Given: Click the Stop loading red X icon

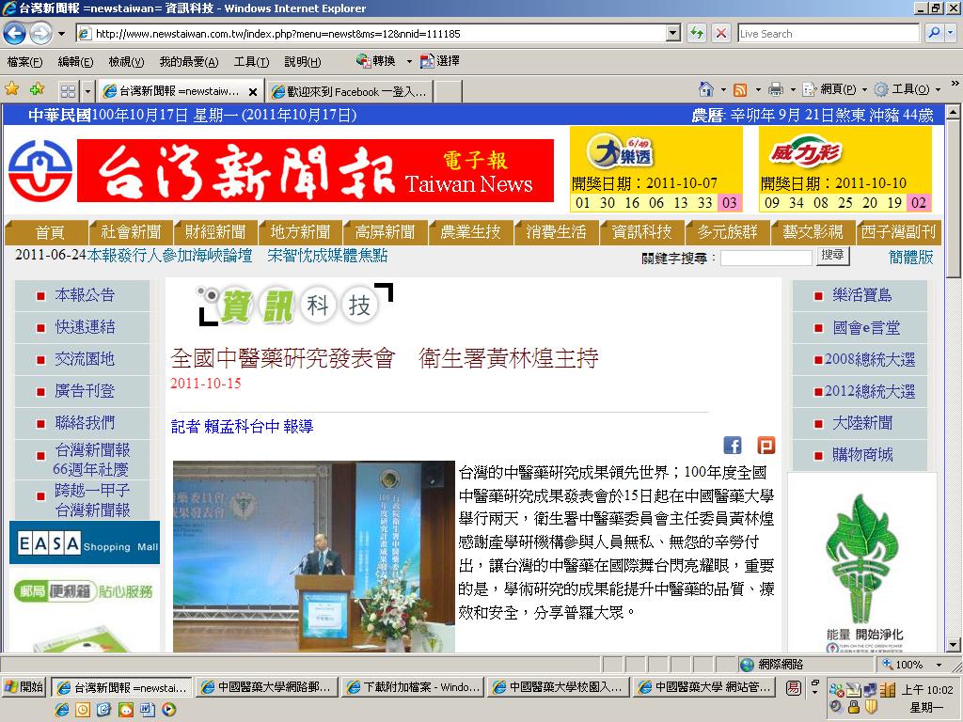Looking at the screenshot, I should click(x=721, y=33).
